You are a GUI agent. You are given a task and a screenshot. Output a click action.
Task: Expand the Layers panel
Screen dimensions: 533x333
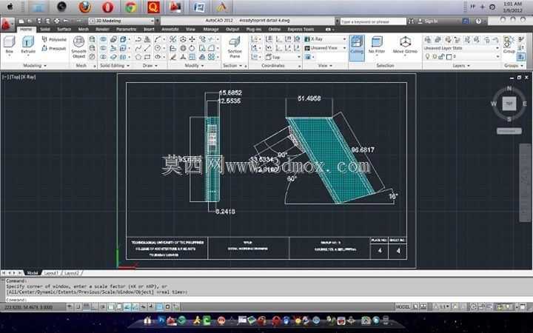pyautogui.click(x=461, y=65)
